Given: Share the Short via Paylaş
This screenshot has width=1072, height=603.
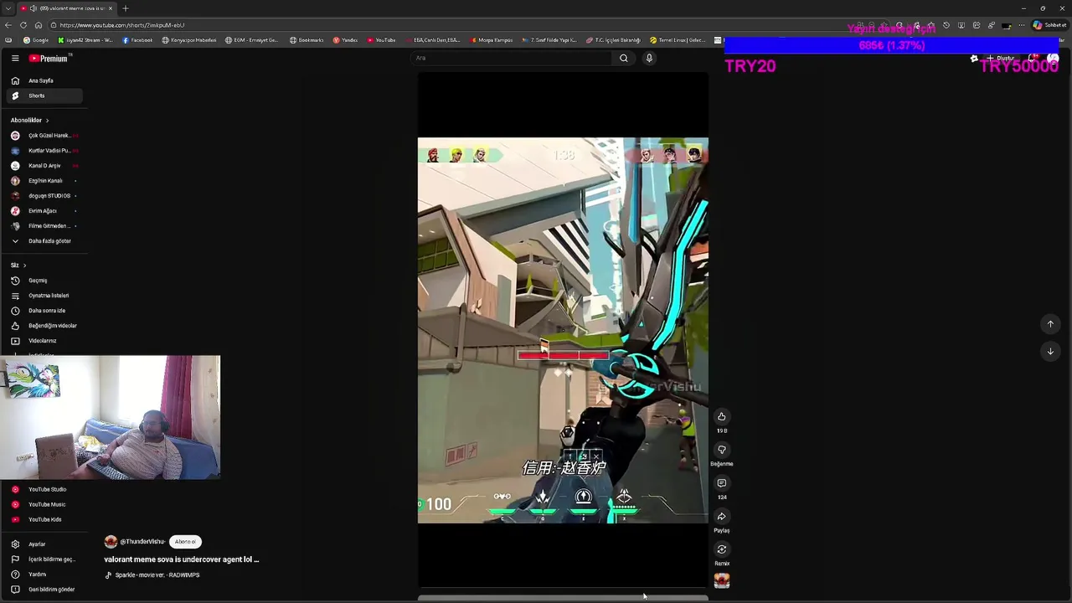Looking at the screenshot, I should click(x=721, y=516).
